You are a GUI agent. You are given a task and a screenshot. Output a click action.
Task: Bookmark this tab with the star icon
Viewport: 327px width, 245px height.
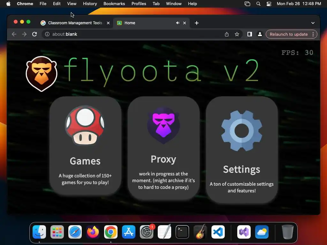(x=237, y=34)
